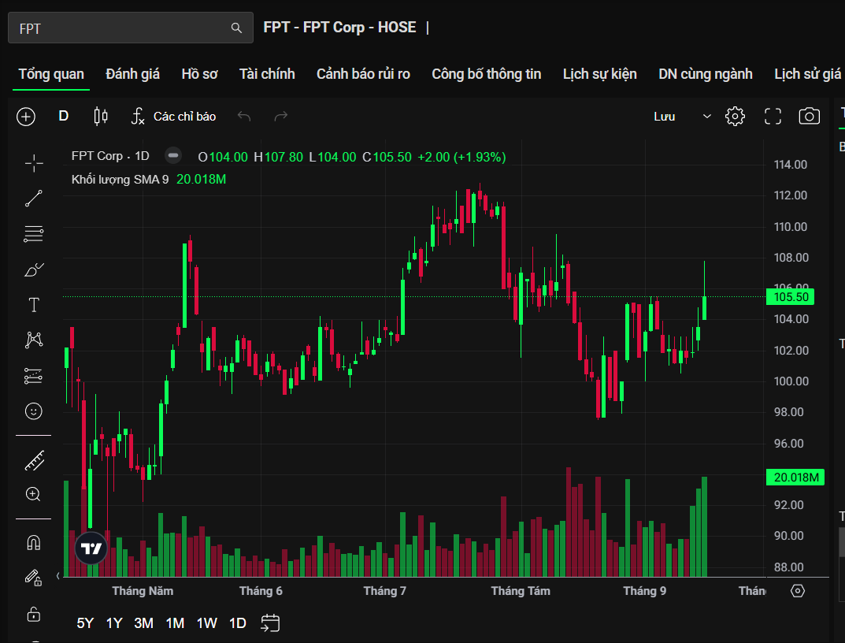Change the D chart interval
This screenshot has width=845, height=643.
[x=64, y=116]
